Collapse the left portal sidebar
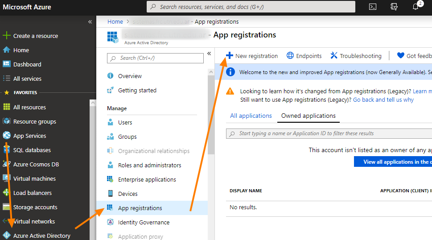432x240 pixels. pos(90,22)
